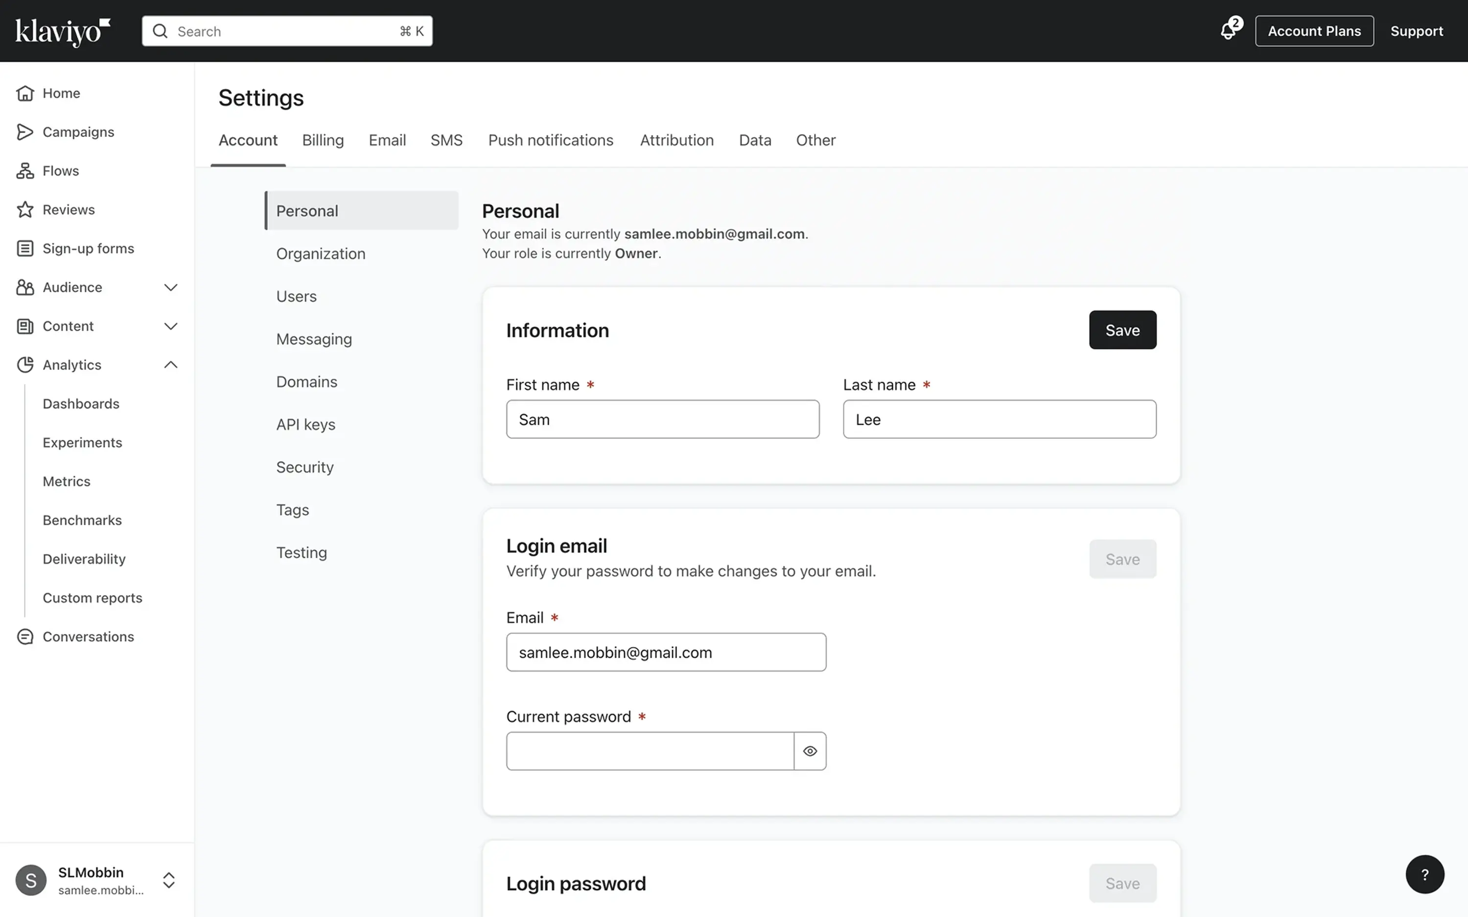Open the notifications bell icon
The image size is (1468, 917).
coord(1227,30)
